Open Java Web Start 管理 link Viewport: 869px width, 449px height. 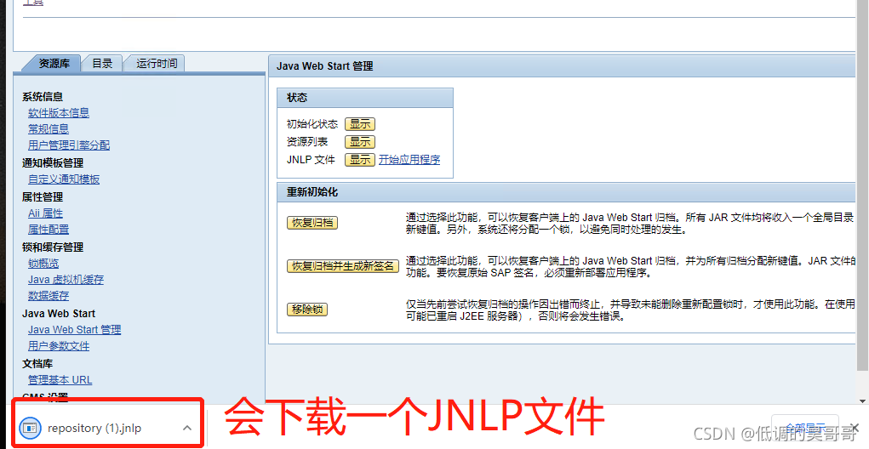pyautogui.click(x=74, y=330)
